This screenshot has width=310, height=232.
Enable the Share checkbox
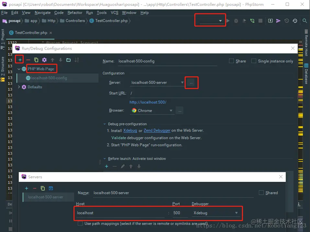[x=232, y=61]
